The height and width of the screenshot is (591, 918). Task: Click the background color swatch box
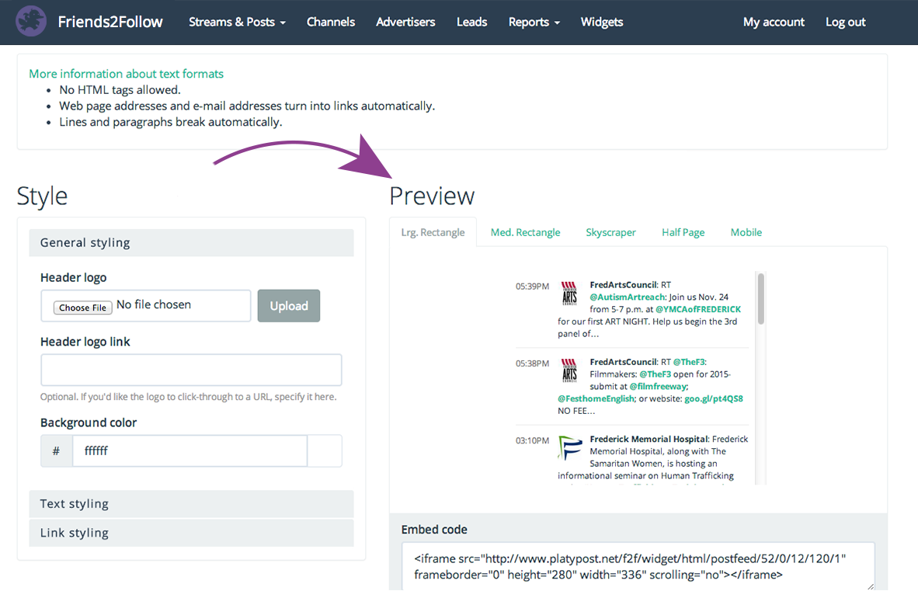pos(325,450)
